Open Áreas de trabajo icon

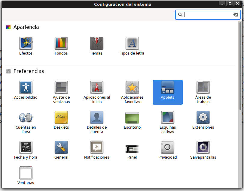(203, 88)
